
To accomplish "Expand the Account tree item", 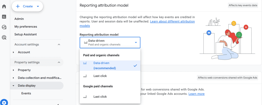I will click(x=14, y=52).
